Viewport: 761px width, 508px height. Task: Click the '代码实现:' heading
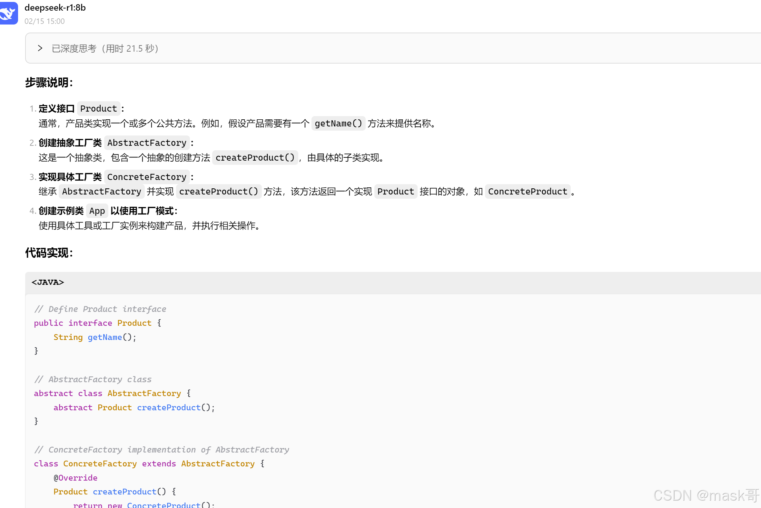49,253
